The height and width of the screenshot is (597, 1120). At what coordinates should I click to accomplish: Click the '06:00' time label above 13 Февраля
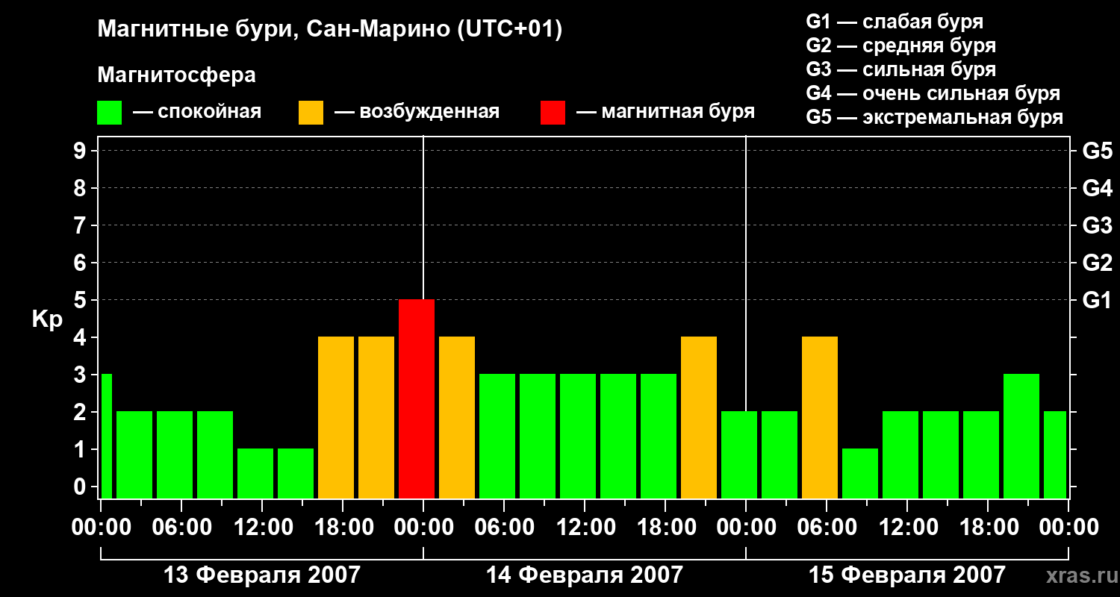(x=181, y=527)
